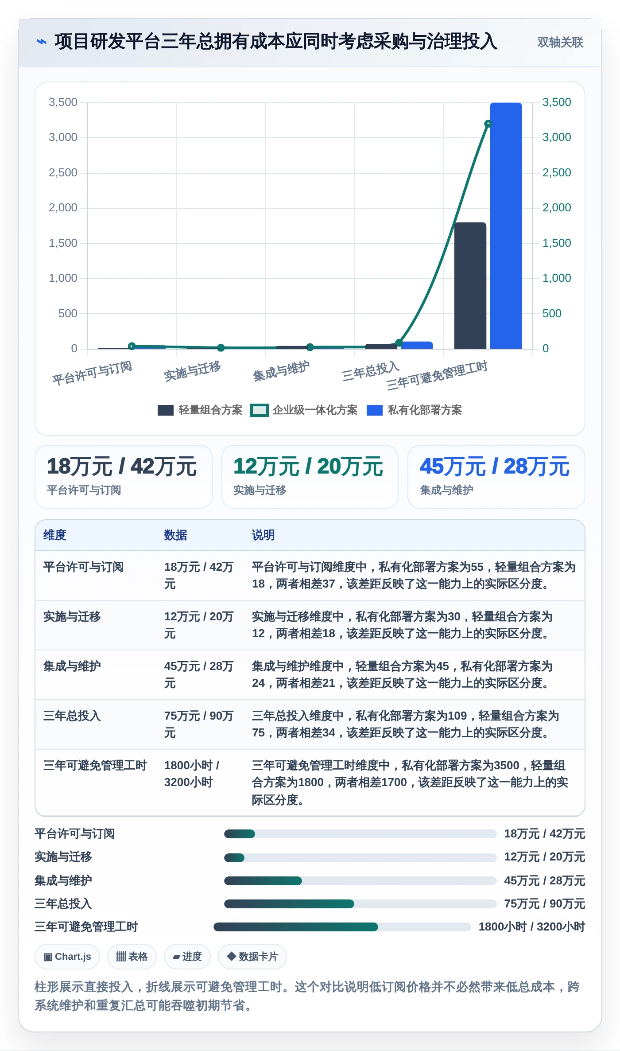Click the 私有化部署方案 legend label
This screenshot has height=1051, width=620.
click(425, 410)
